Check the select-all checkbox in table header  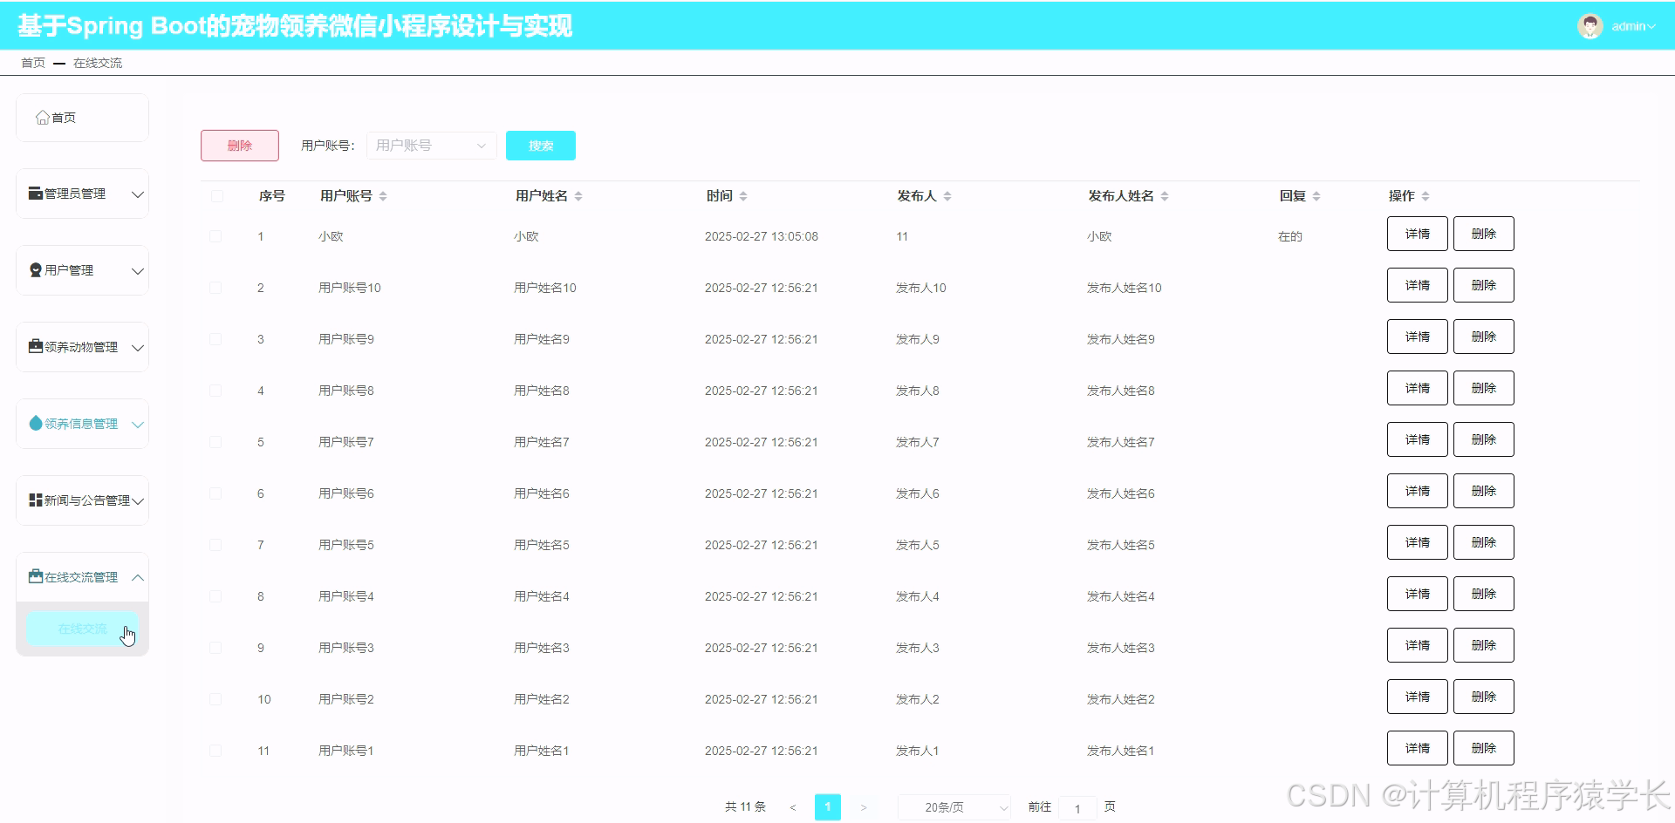(x=215, y=196)
